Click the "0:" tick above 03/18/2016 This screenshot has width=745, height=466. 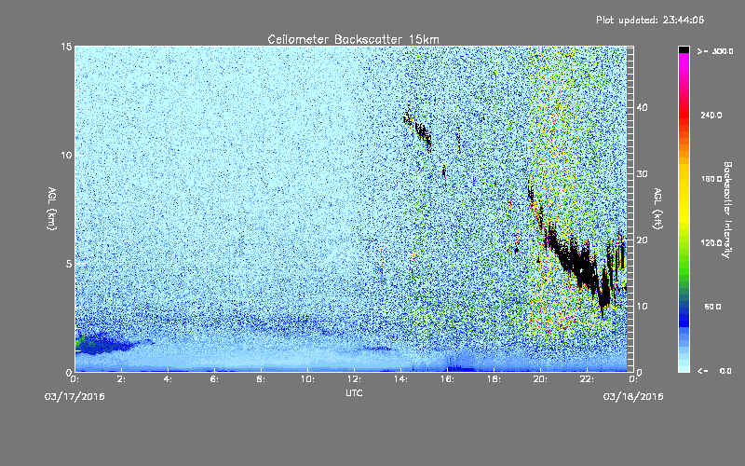click(633, 379)
